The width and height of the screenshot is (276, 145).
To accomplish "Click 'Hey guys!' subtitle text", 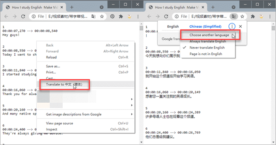I will point(11,35).
